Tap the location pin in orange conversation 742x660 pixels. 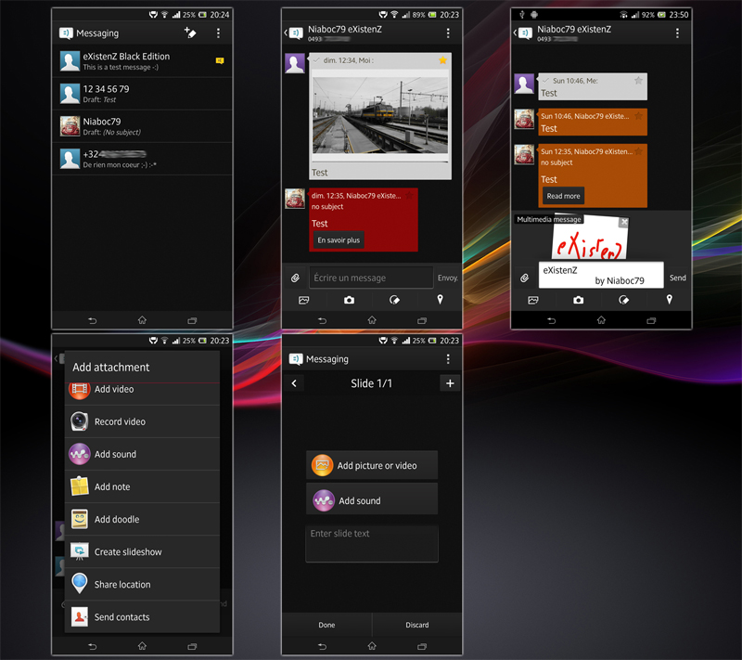[x=669, y=300]
